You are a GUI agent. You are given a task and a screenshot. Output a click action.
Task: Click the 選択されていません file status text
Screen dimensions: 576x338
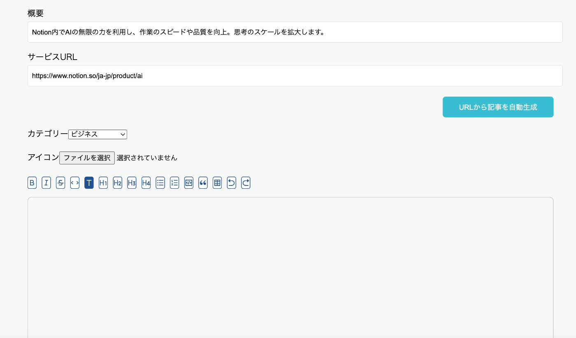(x=147, y=157)
